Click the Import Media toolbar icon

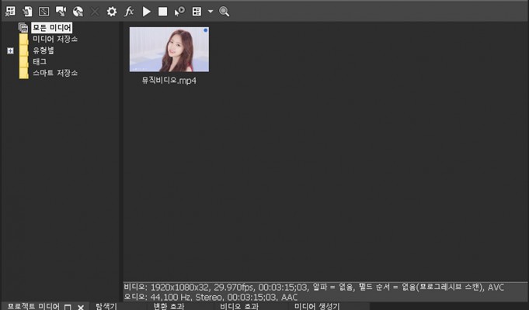click(27, 12)
